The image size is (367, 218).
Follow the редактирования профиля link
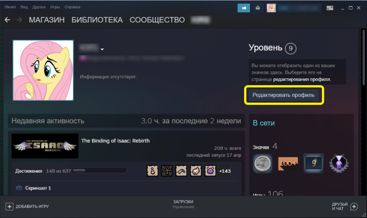click(302, 79)
